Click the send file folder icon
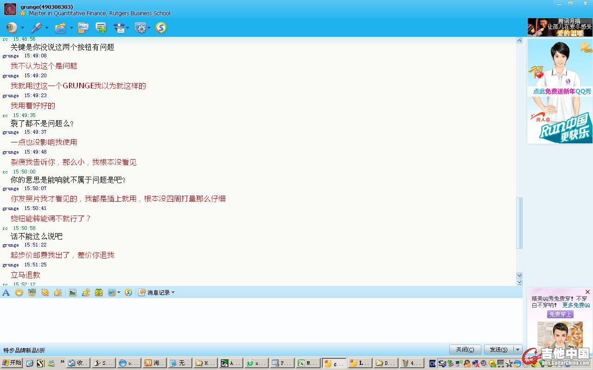This screenshot has width=593, height=370. pyautogui.click(x=61, y=28)
